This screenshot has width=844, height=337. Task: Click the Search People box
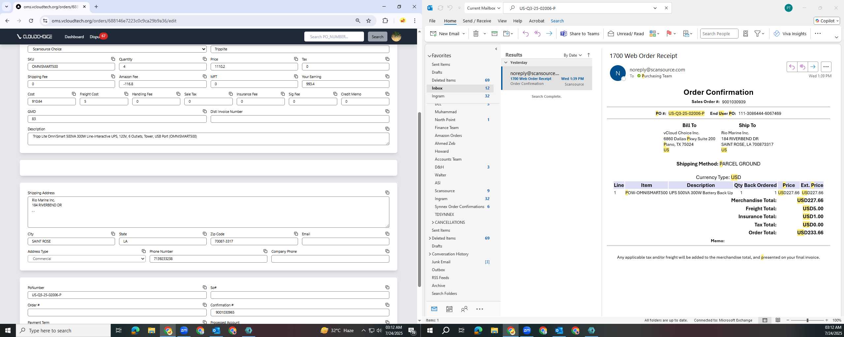click(x=719, y=34)
